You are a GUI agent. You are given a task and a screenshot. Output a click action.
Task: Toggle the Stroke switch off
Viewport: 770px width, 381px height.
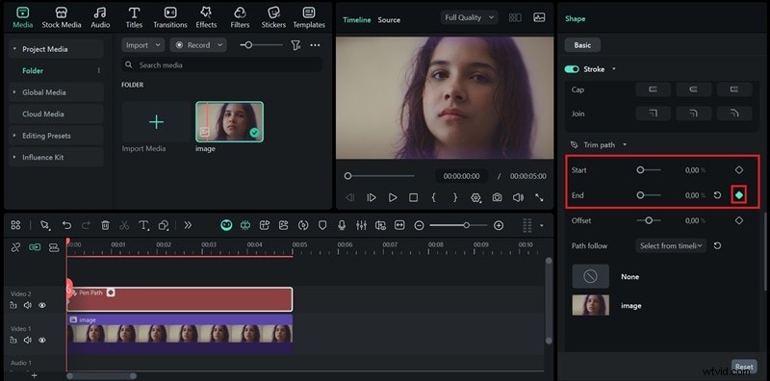click(x=572, y=69)
